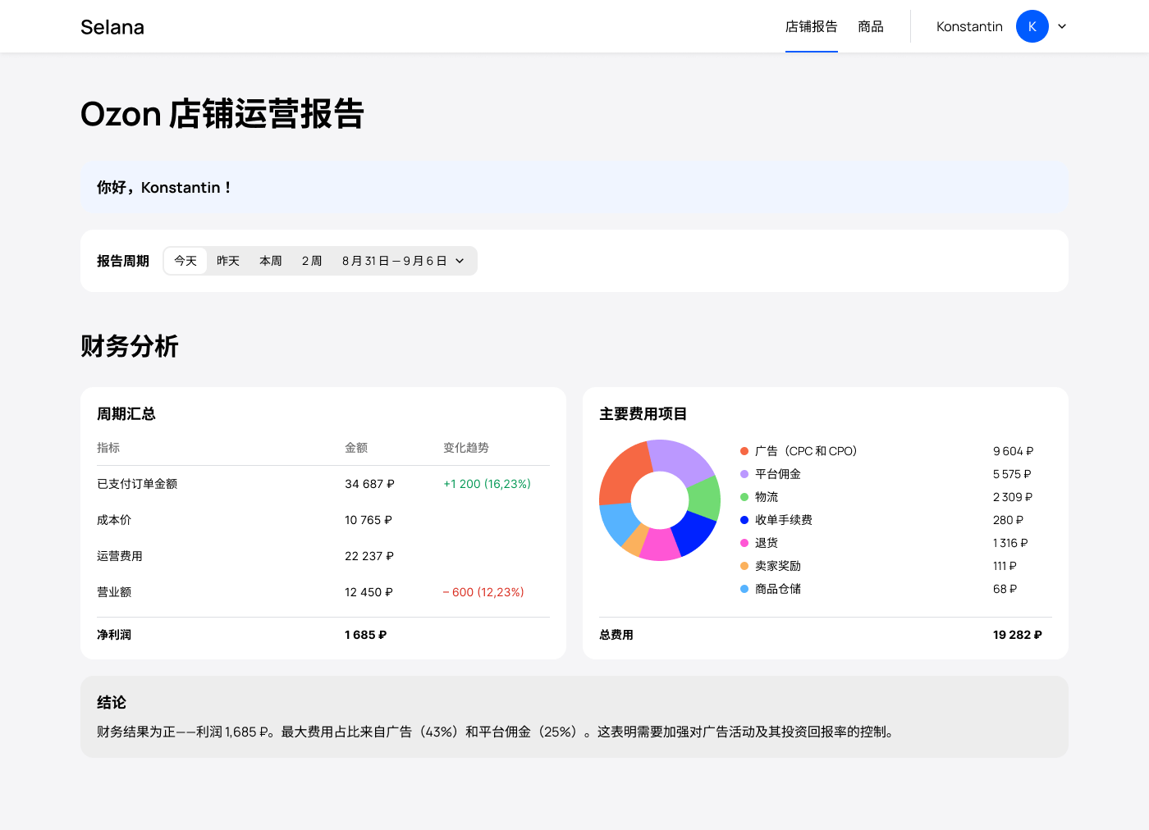
Task: Click the Selana logo
Action: pyautogui.click(x=112, y=27)
